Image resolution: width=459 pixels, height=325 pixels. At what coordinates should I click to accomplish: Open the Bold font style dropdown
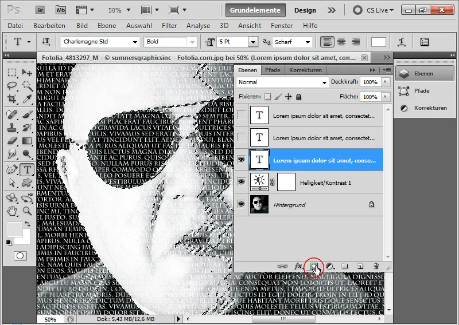click(x=192, y=42)
